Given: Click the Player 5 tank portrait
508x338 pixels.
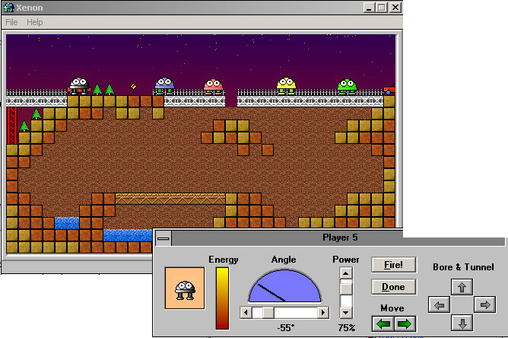Looking at the screenshot, I should point(183,289).
